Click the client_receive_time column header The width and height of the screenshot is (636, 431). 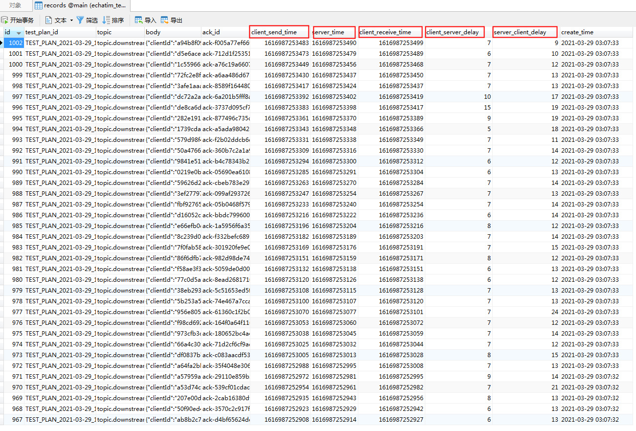pos(390,32)
